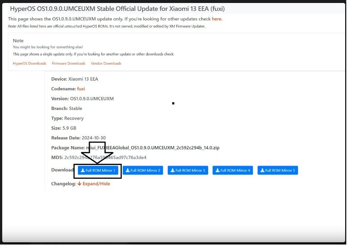Click the 5.9 GB size value

(70, 128)
